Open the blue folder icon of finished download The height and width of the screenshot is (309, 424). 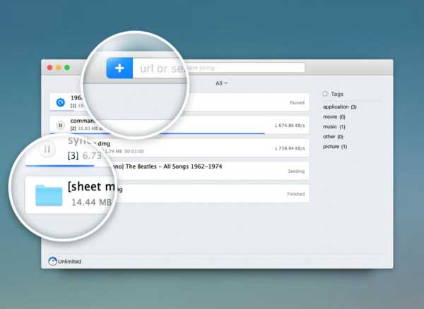[49, 195]
